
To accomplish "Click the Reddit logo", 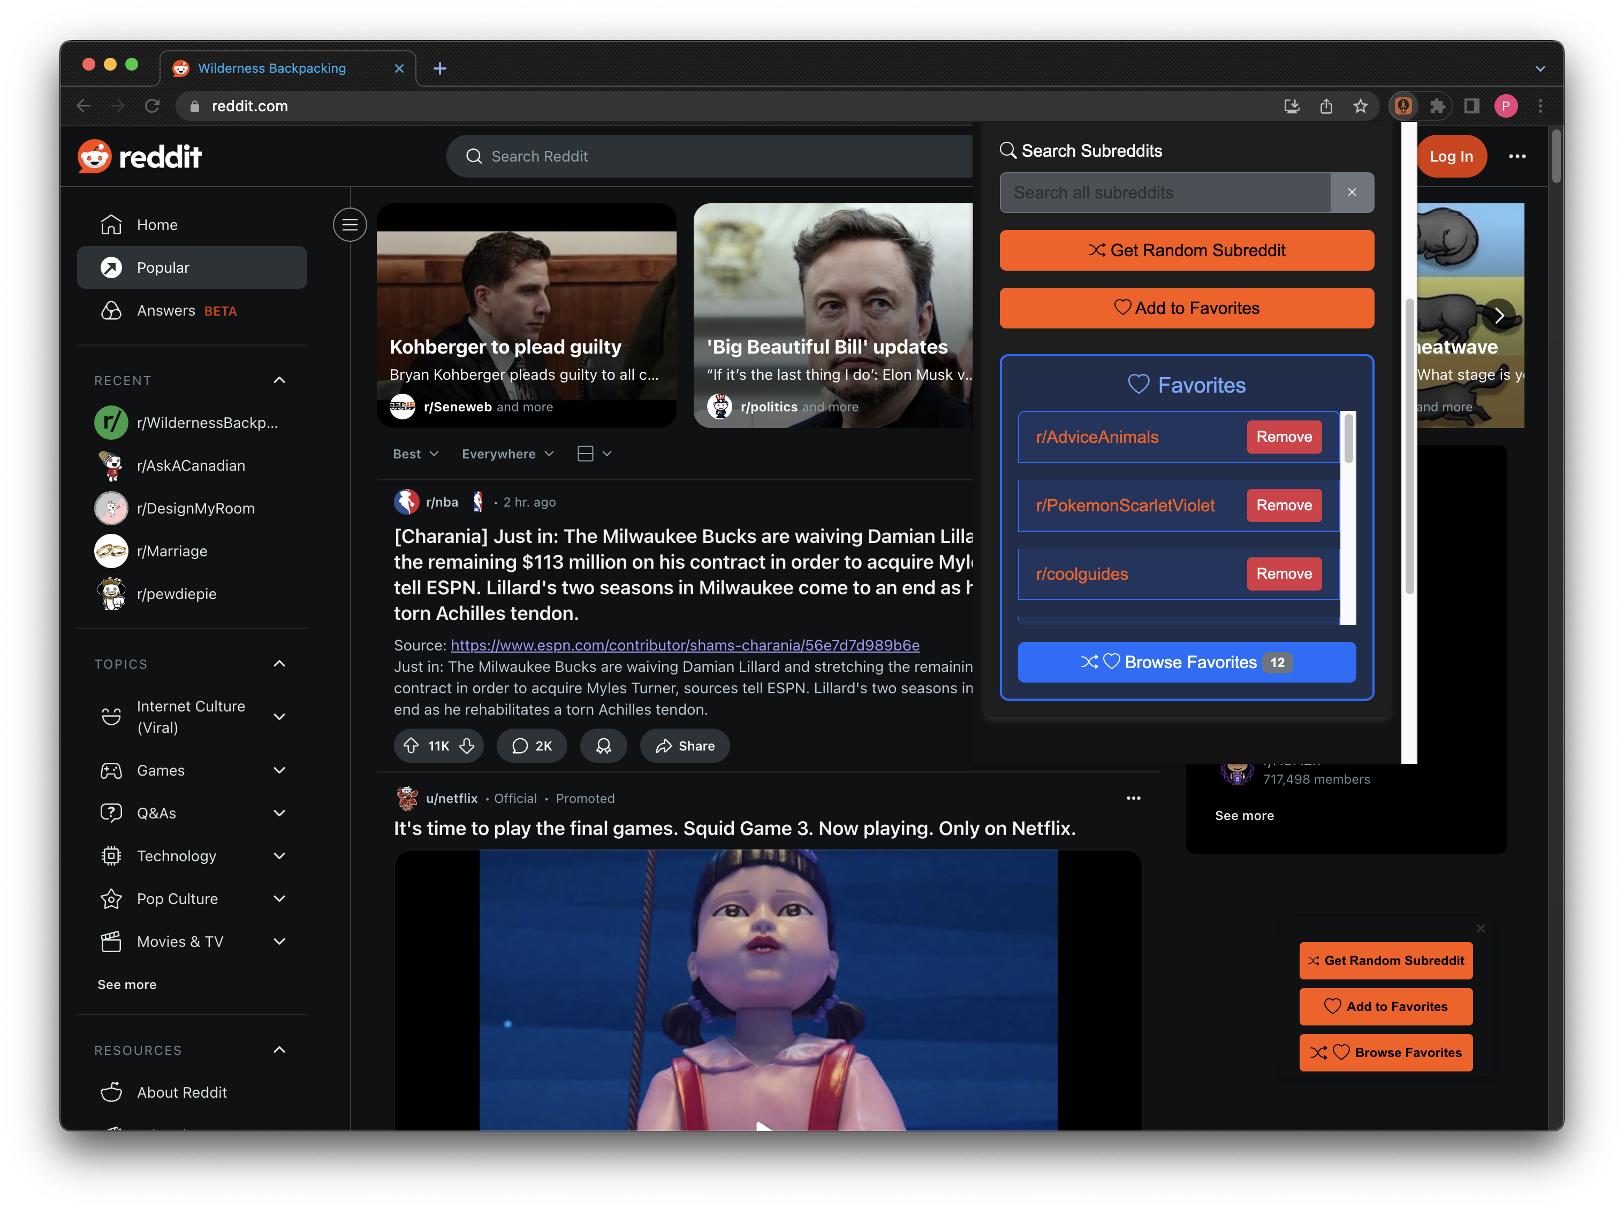I will pyautogui.click(x=139, y=156).
